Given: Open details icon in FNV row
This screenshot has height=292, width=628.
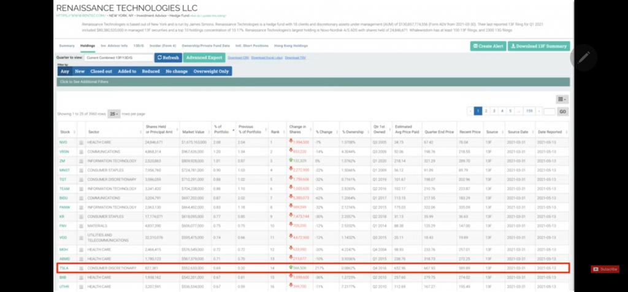Looking at the screenshot, I should click(x=81, y=226).
